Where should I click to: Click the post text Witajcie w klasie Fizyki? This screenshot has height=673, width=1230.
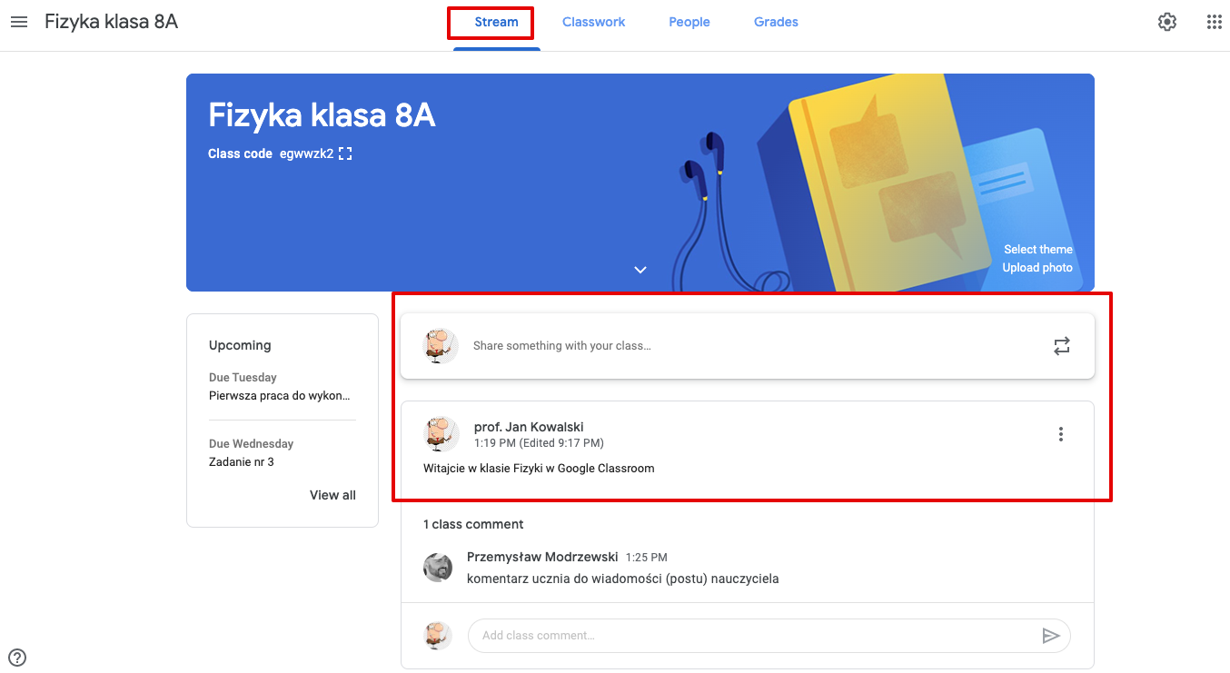[x=539, y=469]
